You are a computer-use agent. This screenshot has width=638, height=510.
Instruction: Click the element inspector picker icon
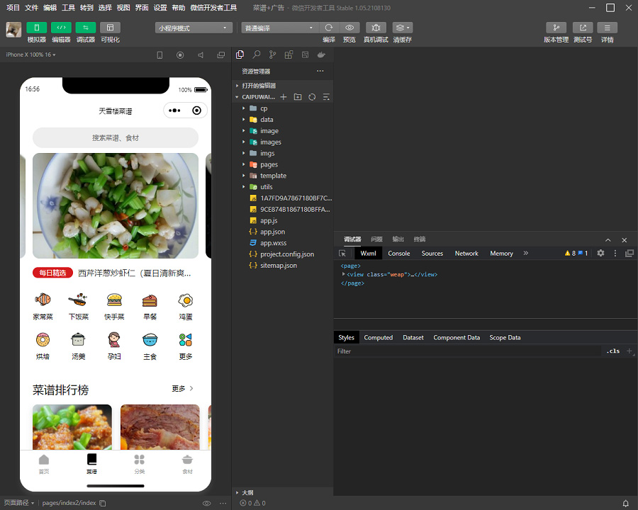coord(342,253)
